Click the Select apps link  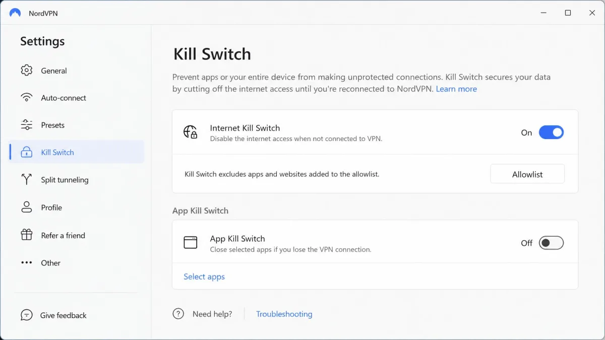pyautogui.click(x=204, y=277)
